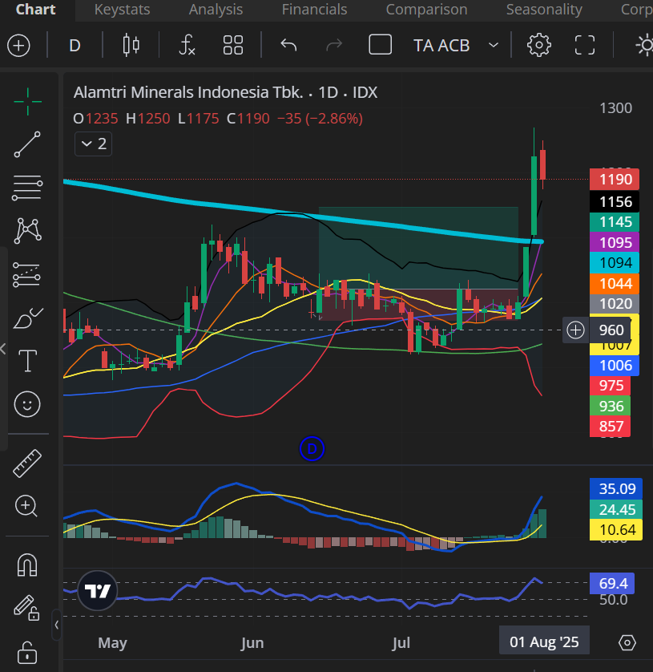Screen dimensions: 653x672
Task: Click the May month label on time axis
Action: click(x=113, y=643)
